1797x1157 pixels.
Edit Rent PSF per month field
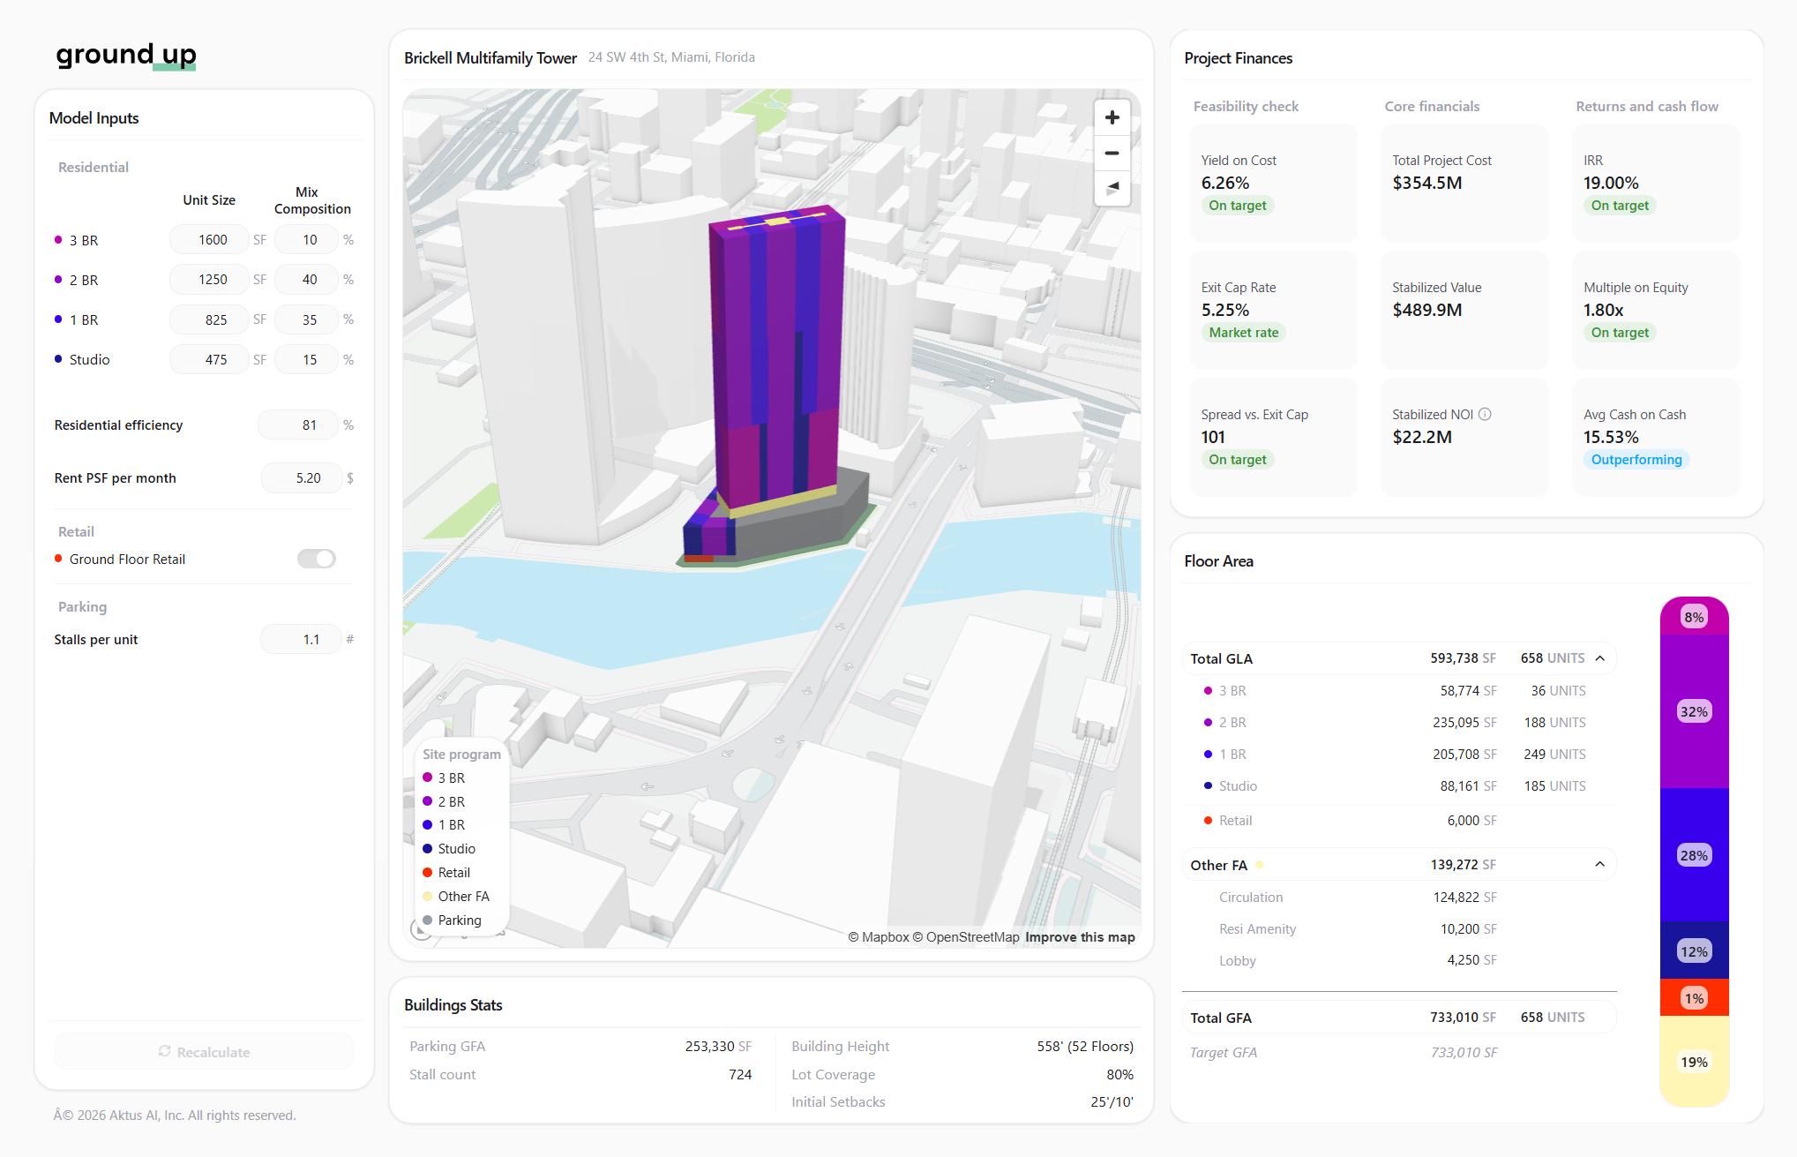pos(302,477)
